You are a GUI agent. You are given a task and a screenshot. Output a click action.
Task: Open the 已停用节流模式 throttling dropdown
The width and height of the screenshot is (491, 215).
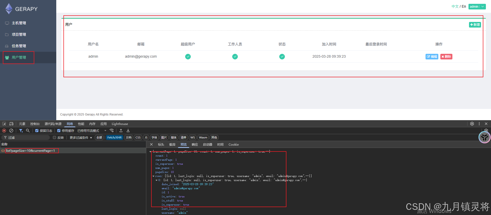(x=92, y=131)
